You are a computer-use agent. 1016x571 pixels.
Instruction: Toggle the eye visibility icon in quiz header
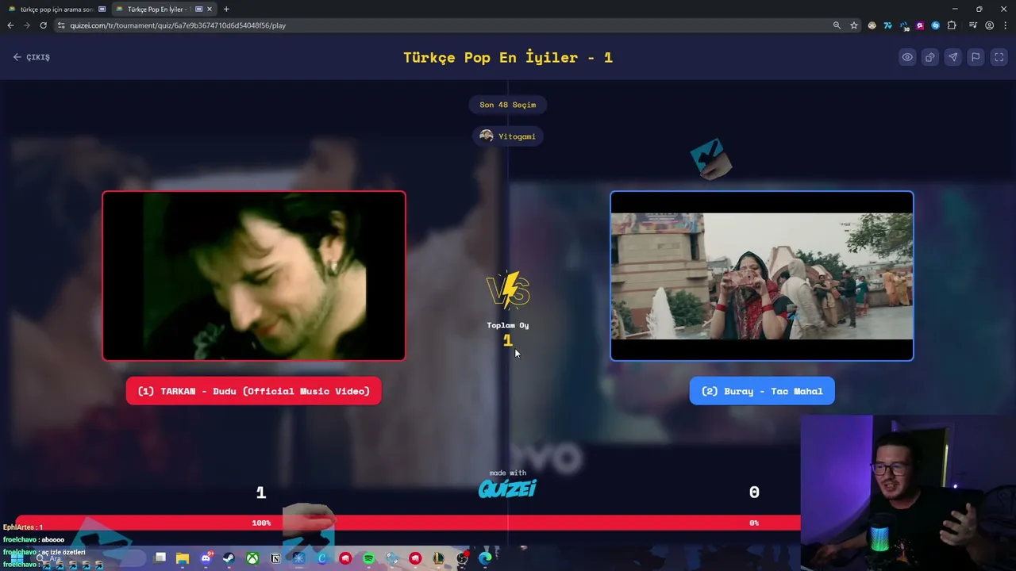(907, 57)
